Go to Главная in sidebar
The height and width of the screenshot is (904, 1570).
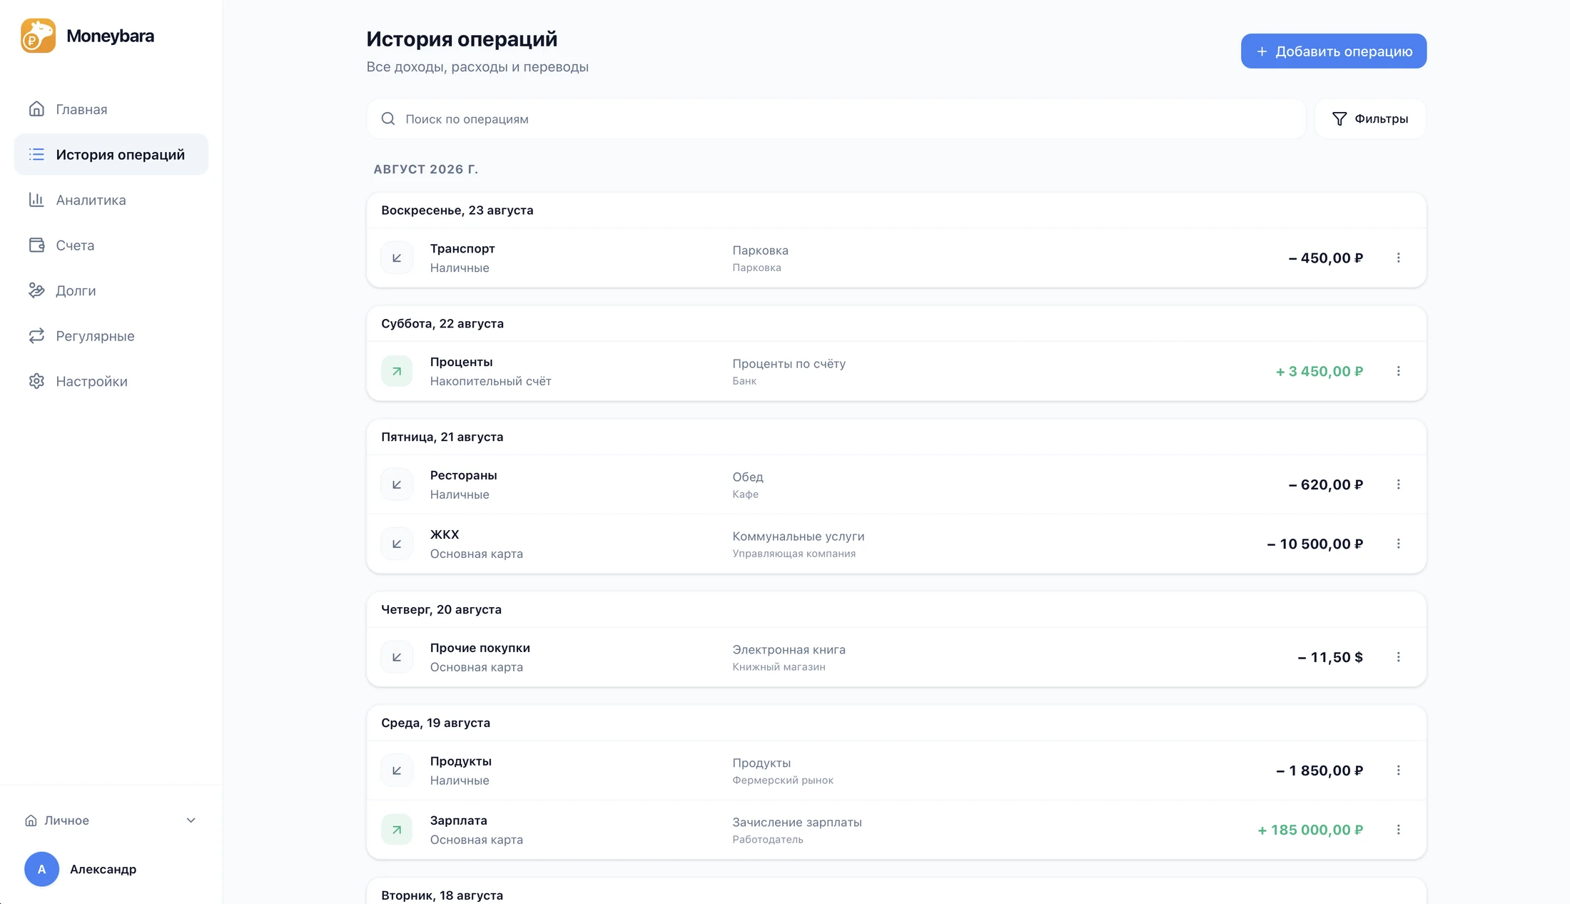pos(111,109)
